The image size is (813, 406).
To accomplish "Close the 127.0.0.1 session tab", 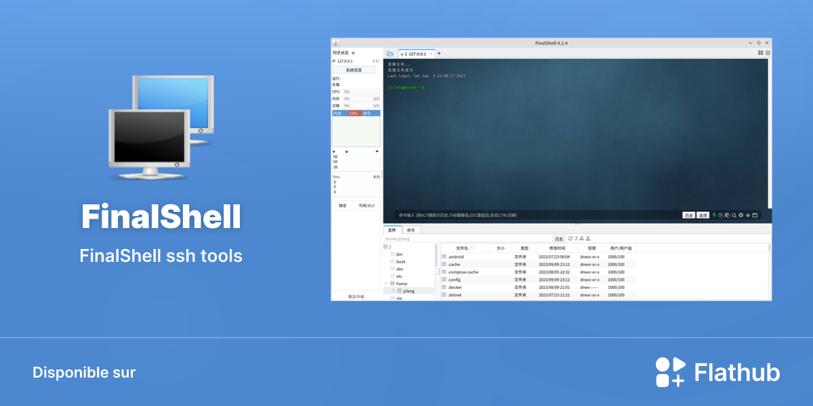I will [x=431, y=53].
